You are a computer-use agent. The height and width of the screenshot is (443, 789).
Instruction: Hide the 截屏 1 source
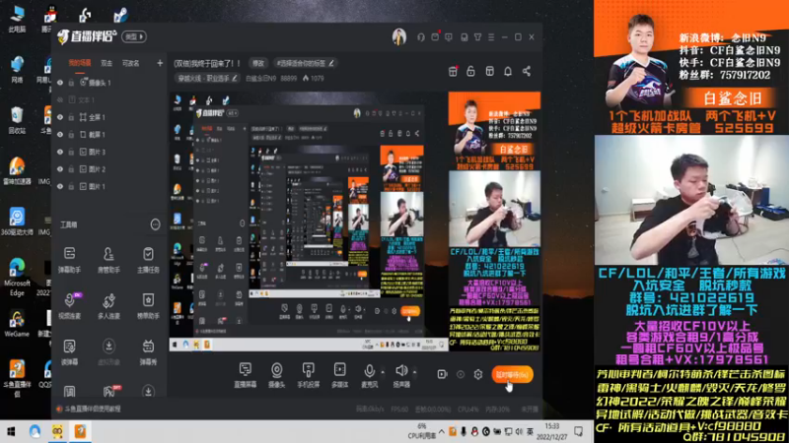[x=60, y=135]
